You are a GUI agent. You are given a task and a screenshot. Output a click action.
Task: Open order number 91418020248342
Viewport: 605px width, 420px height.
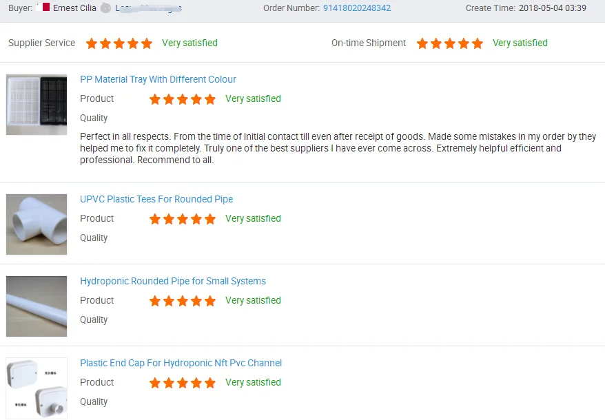click(357, 8)
